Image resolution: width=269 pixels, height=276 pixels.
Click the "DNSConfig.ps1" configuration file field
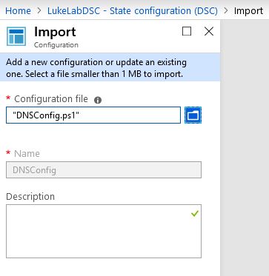click(x=93, y=115)
